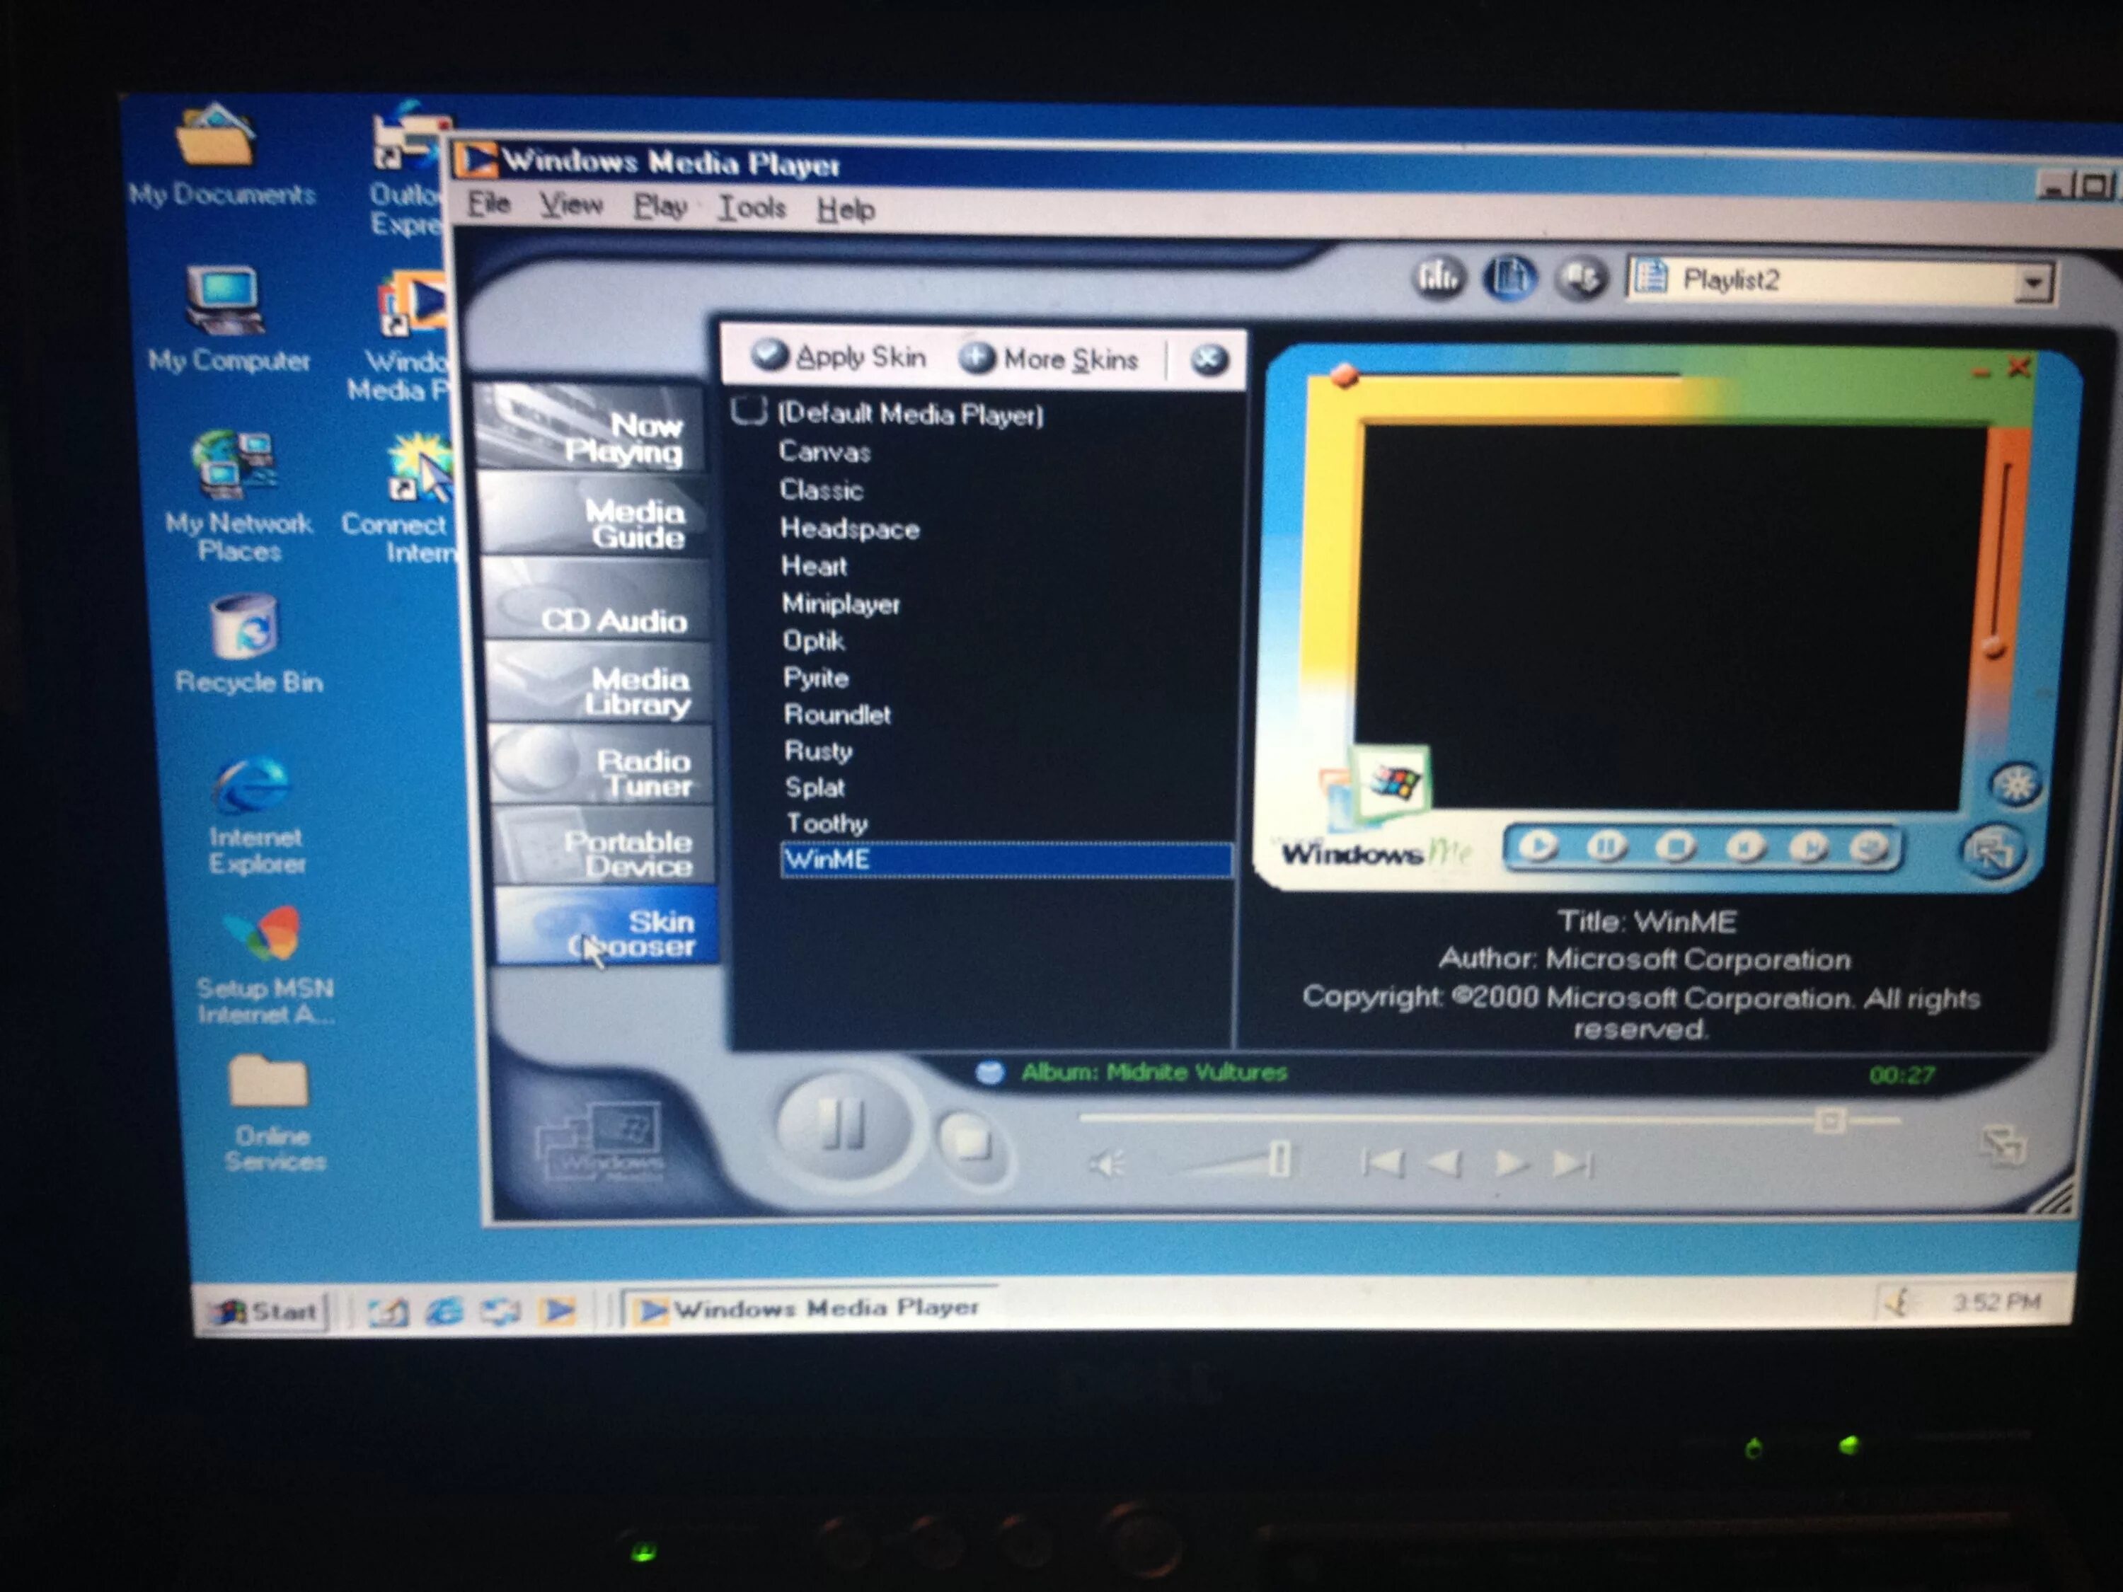2123x1592 pixels.
Task: Launch Internet Explorer from the desktop
Action: (x=254, y=816)
